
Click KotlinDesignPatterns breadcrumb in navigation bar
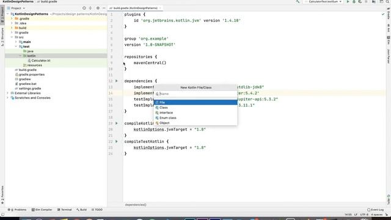[x=18, y=1]
